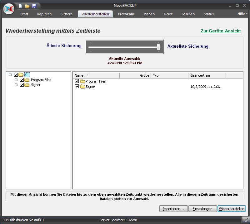This screenshot has height=224, width=250.
Task: Toggle Program Files checkbox in left tree
Action: point(22,80)
